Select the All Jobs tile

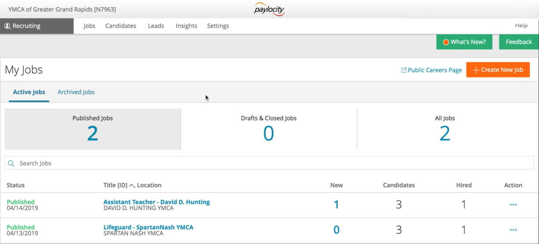click(445, 129)
